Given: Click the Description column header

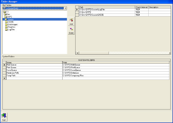Looking at the screenshot, I should [159, 7].
